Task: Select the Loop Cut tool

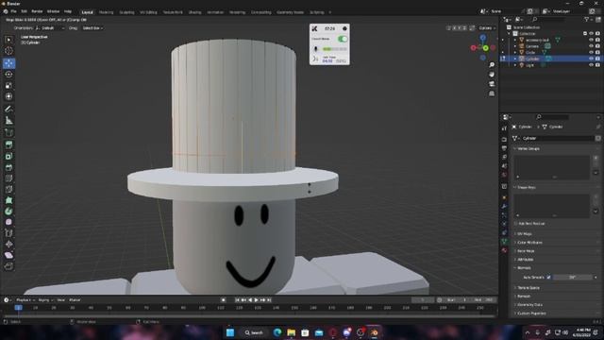Action: tap(8, 178)
